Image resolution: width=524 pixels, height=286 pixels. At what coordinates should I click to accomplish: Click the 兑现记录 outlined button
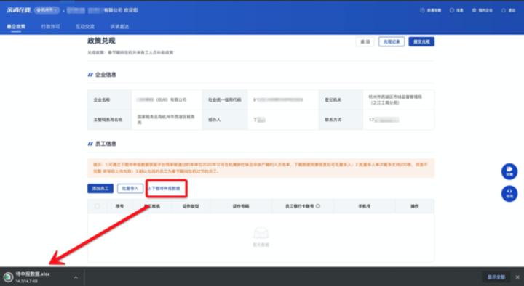pos(392,41)
